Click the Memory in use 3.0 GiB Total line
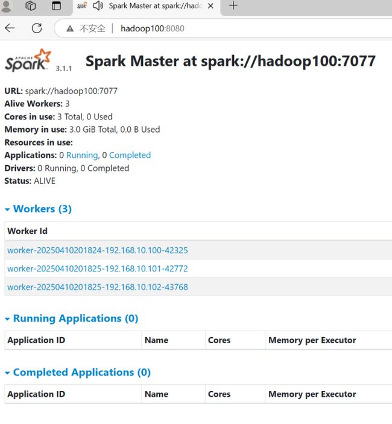This screenshot has height=424, width=392. tap(82, 130)
